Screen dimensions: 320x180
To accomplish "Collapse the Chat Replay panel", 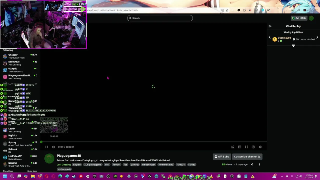I will (270, 26).
